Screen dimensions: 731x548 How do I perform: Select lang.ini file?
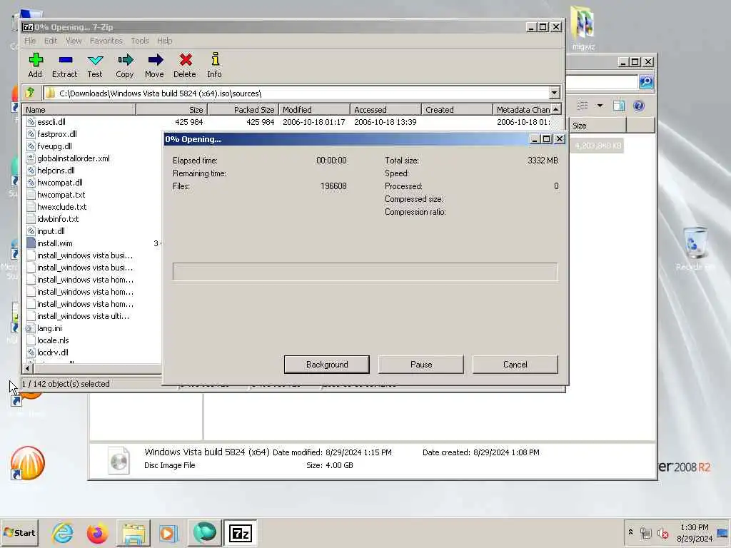click(49, 328)
